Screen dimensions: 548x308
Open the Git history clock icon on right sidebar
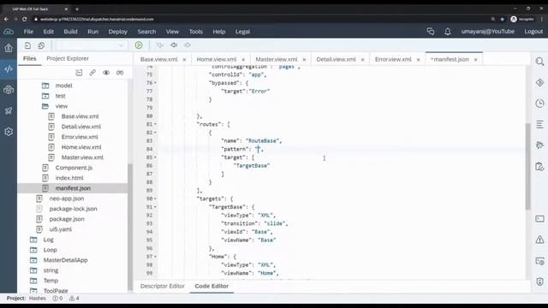tap(539, 104)
